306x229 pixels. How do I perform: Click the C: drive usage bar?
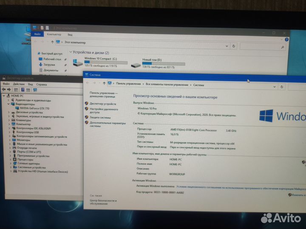pos(106,62)
